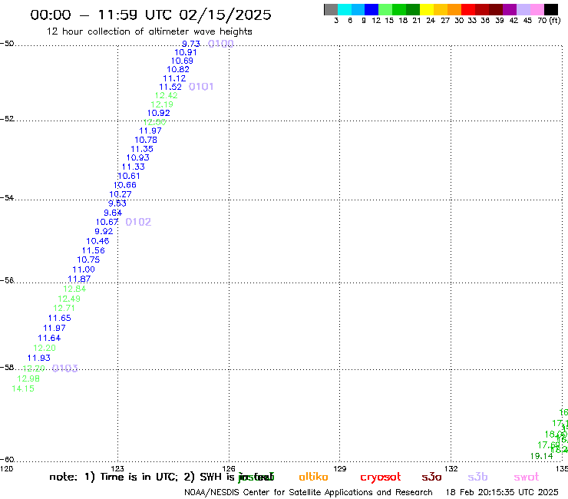Viewport: 568px width, 499px height.
Task: Select the green 12.42 wave height
Action: coord(167,95)
